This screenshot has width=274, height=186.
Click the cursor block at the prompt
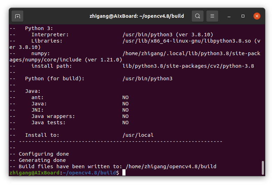(x=124, y=173)
